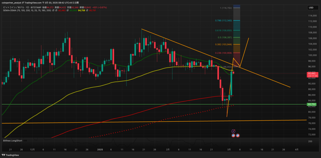Select the green 82,752 price line label

(x=311, y=104)
